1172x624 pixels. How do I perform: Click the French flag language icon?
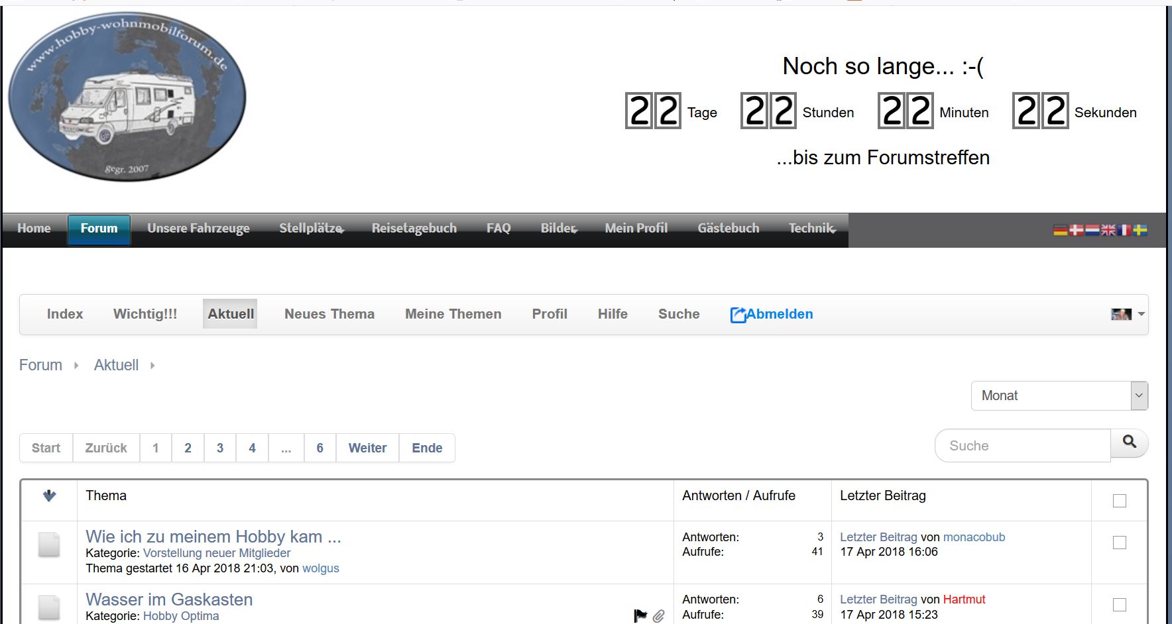[1124, 231]
